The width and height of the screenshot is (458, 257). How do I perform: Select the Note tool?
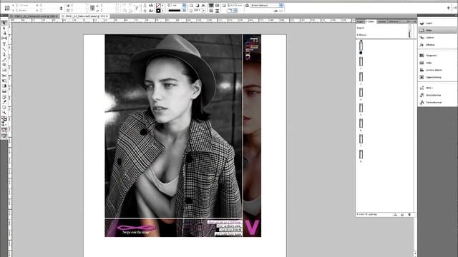tap(4, 96)
